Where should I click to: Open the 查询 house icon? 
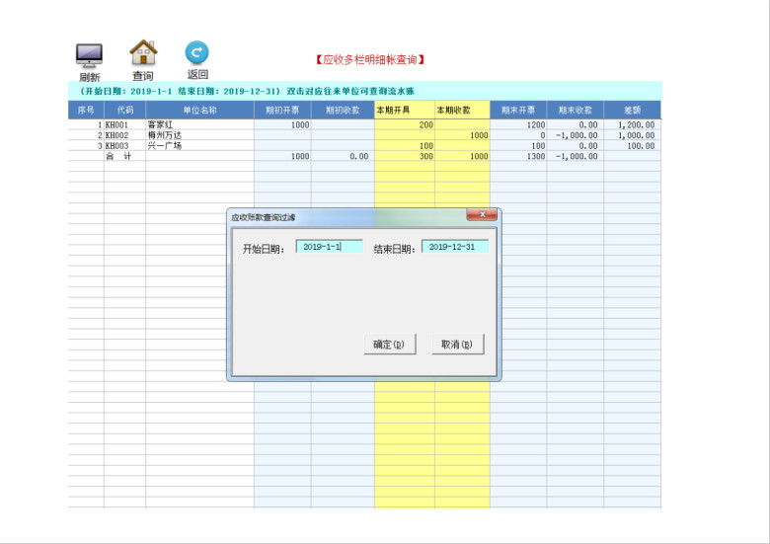(x=143, y=52)
